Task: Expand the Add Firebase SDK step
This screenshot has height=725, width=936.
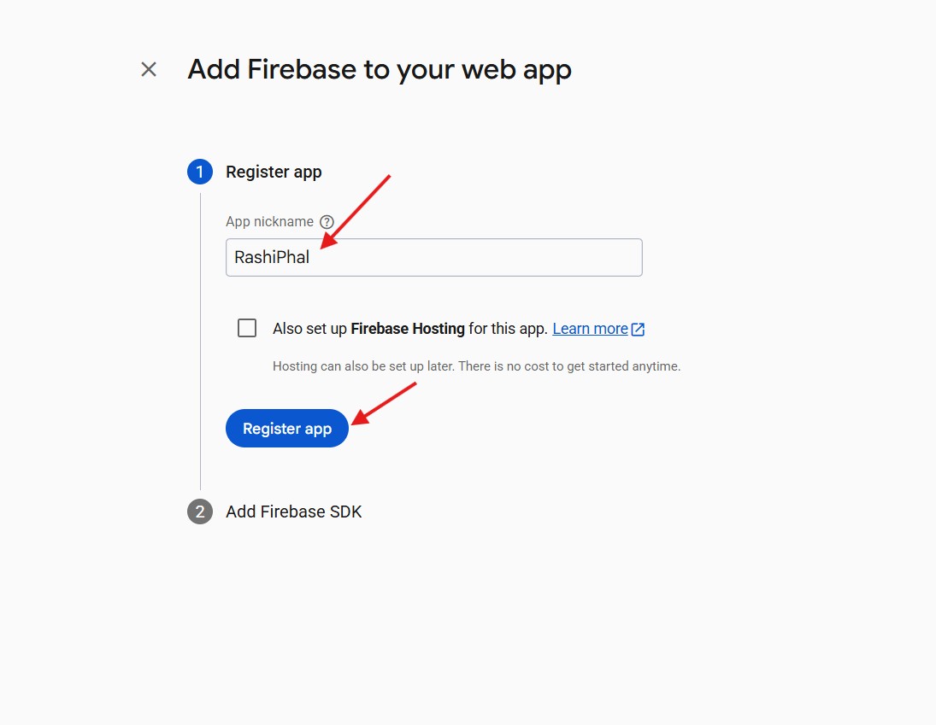Action: click(x=293, y=512)
